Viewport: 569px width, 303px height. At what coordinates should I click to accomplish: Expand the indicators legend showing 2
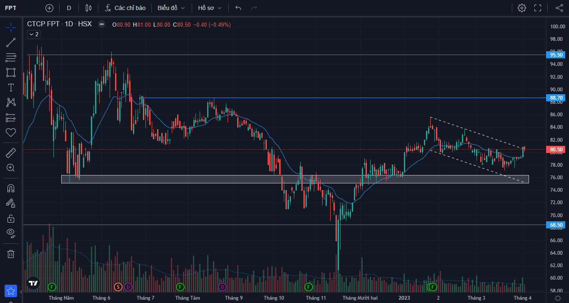point(33,34)
